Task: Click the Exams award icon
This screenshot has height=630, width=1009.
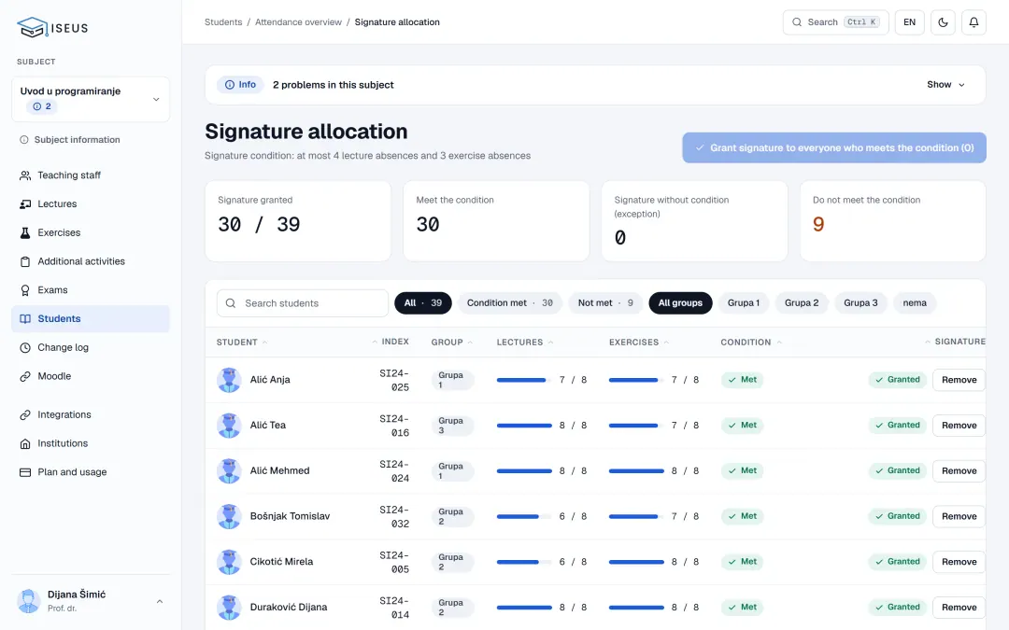Action: point(25,290)
